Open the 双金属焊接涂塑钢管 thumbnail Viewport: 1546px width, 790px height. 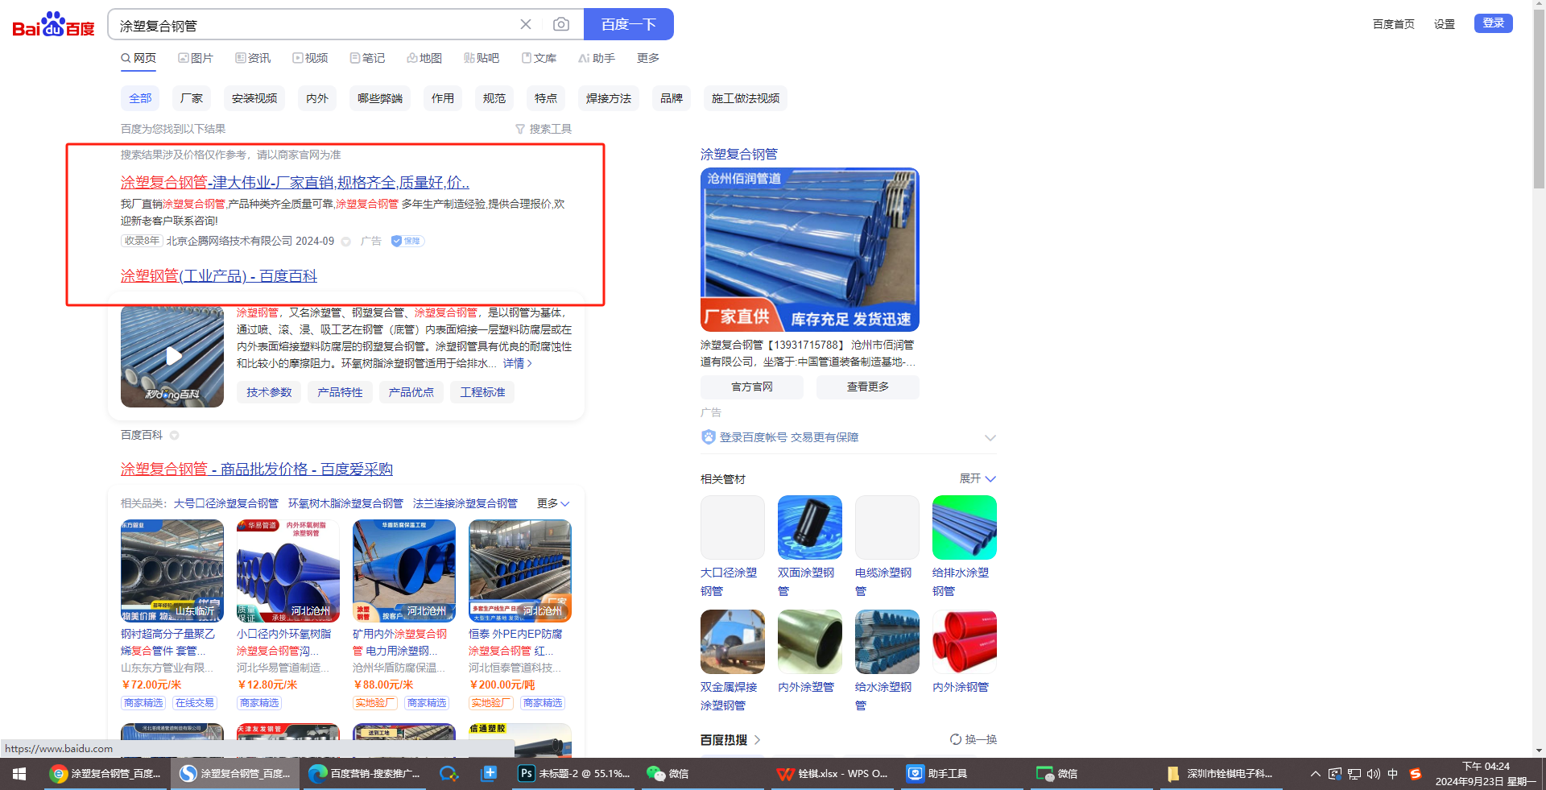(x=733, y=642)
